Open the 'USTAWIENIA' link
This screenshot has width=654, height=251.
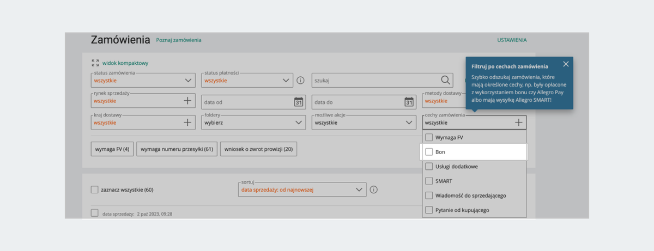[512, 40]
